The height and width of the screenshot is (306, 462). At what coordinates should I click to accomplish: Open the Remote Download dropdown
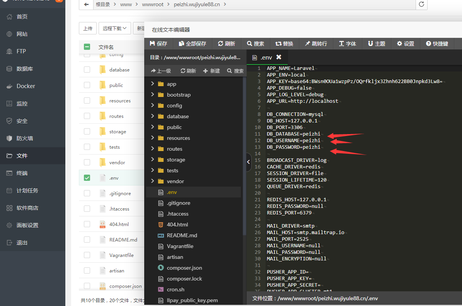click(115, 28)
